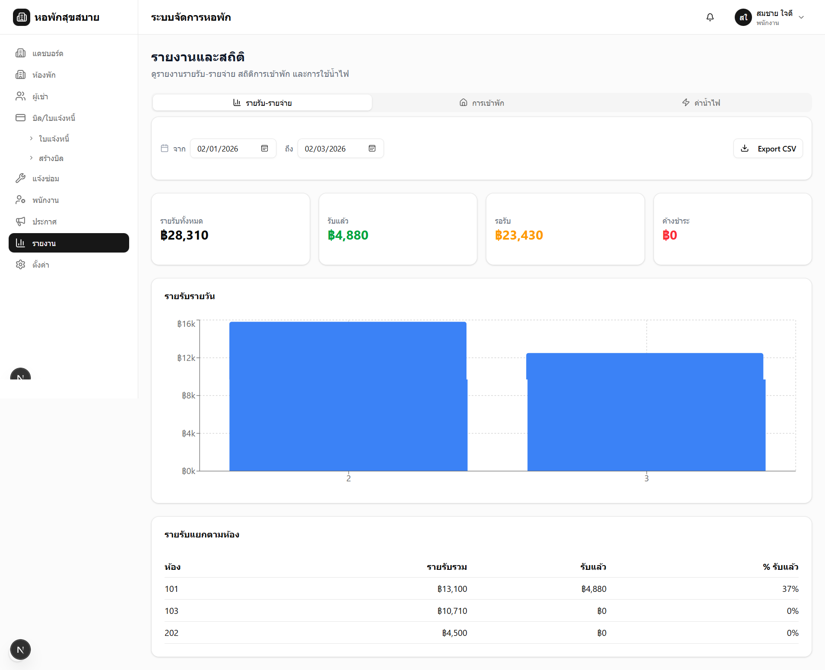
Task: Switch to the ค่าน้ำไฟ tab
Action: pos(701,103)
